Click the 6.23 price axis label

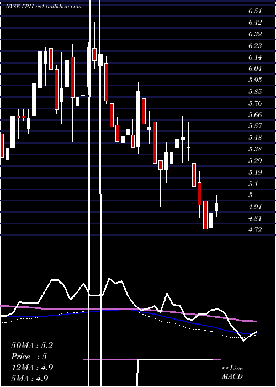pyautogui.click(x=255, y=46)
